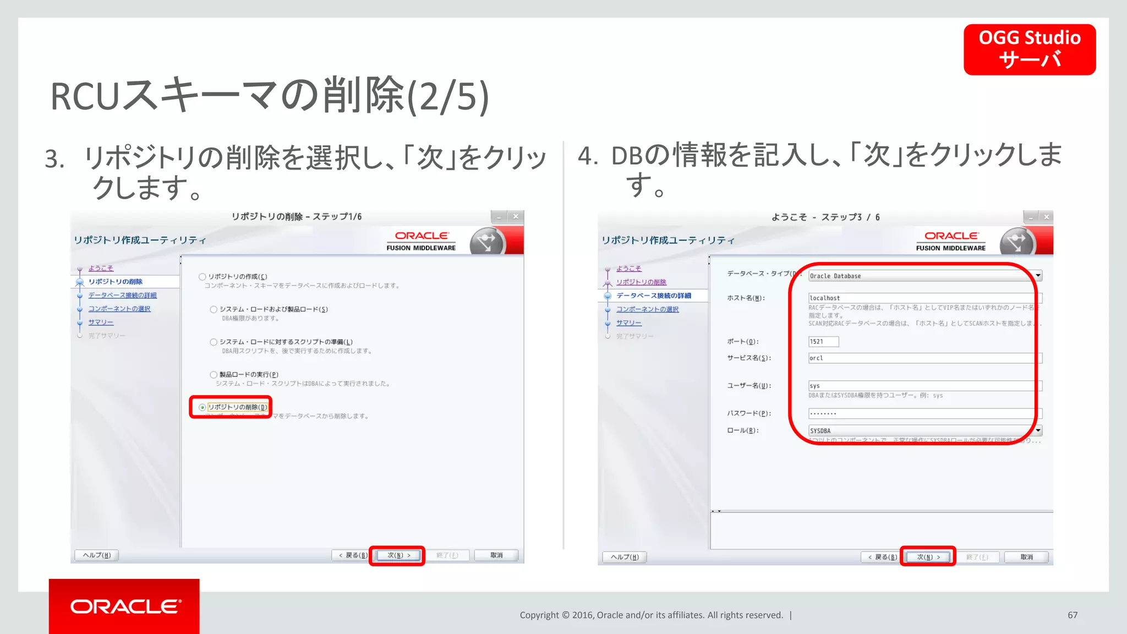Select データベース接続の詳細 step in right dialog
The image size is (1127, 634).
point(653,296)
